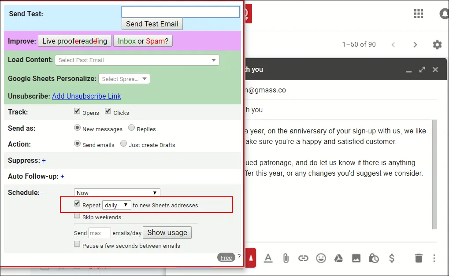Click the Add Unsubscribe Link
This screenshot has width=449, height=276.
click(x=86, y=96)
